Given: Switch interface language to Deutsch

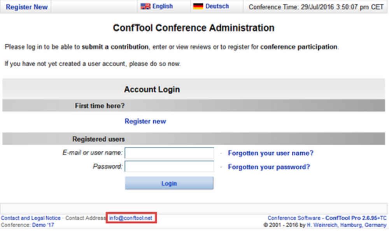Looking at the screenshot, I should (217, 6).
